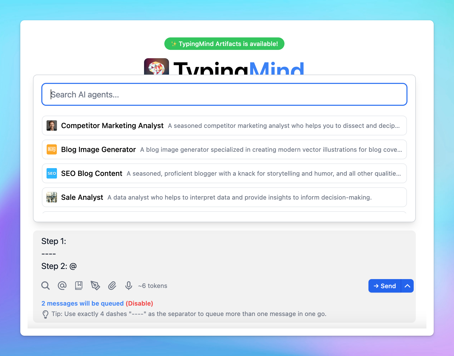The width and height of the screenshot is (454, 356).
Task: Click the TypingMind brain logo
Action: tap(157, 67)
